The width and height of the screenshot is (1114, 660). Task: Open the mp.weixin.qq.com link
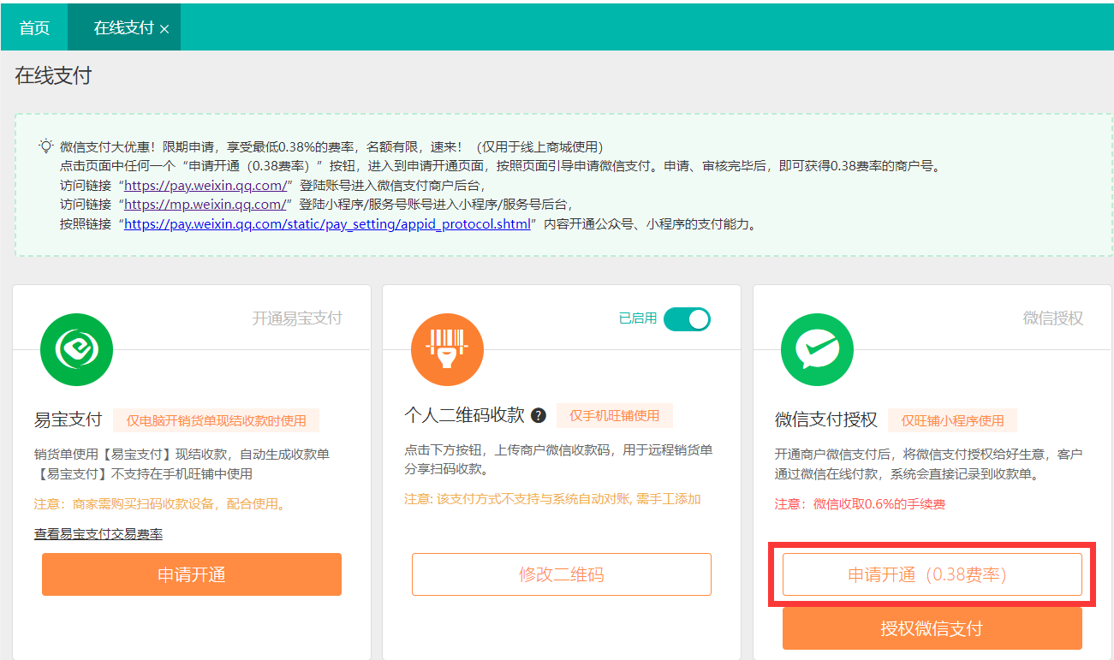206,205
